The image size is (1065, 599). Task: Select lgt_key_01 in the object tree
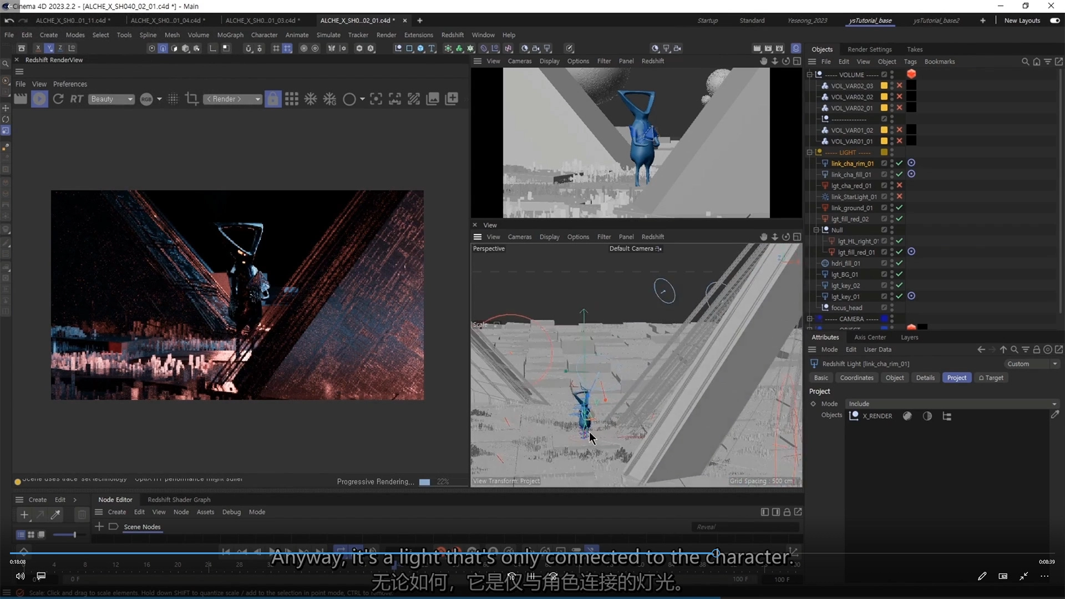click(845, 297)
